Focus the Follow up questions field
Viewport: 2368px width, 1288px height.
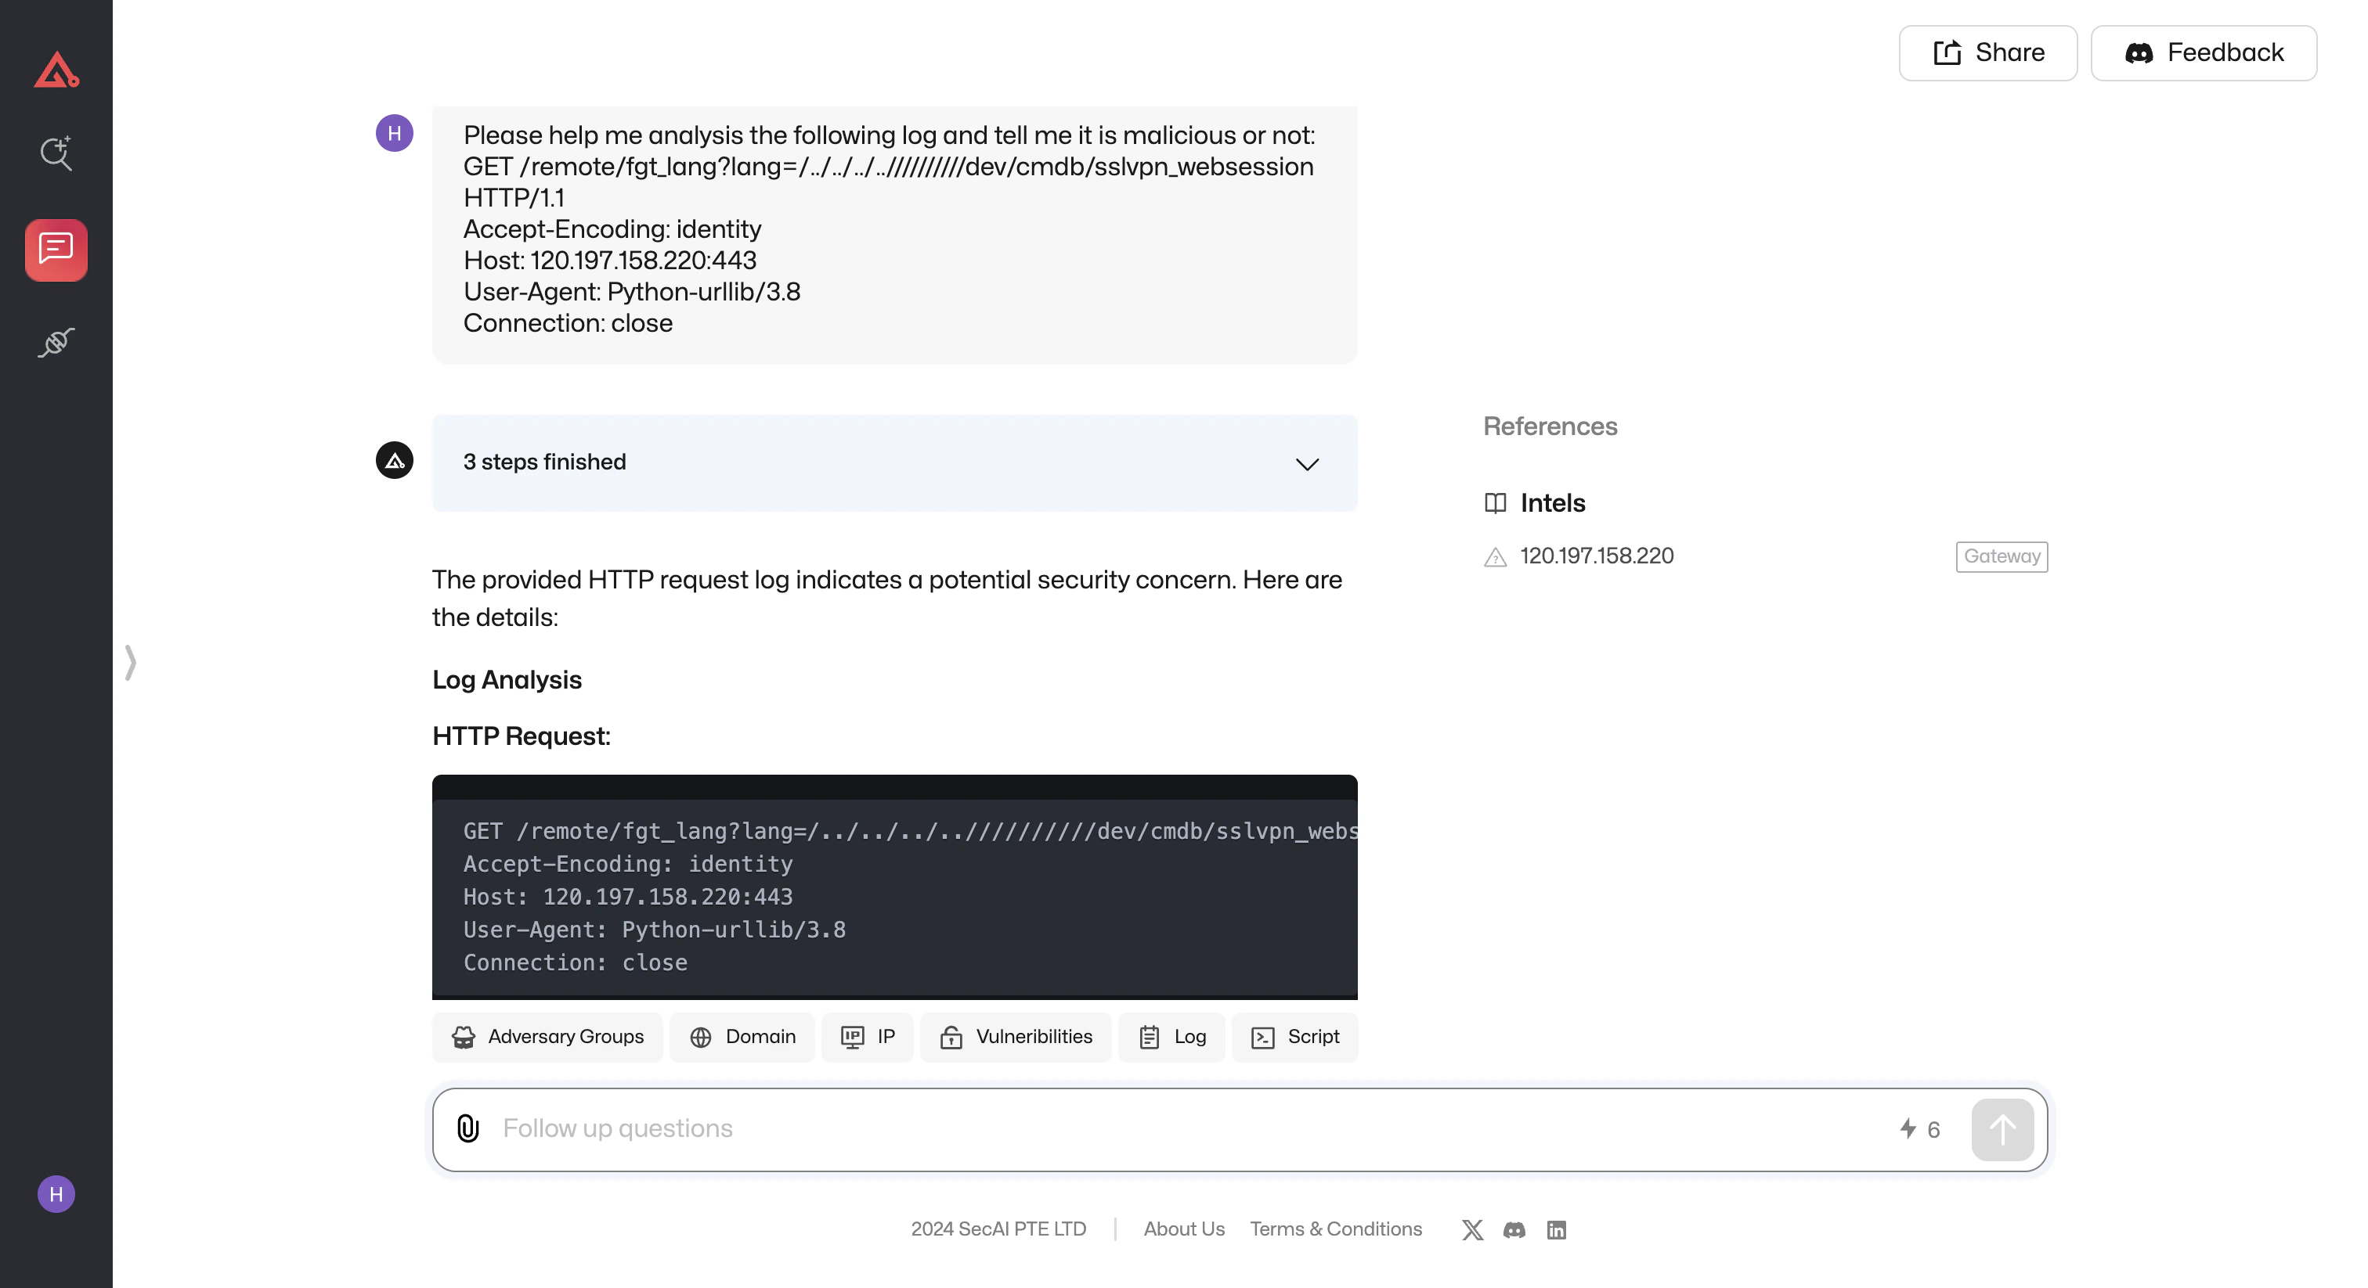(1186, 1128)
